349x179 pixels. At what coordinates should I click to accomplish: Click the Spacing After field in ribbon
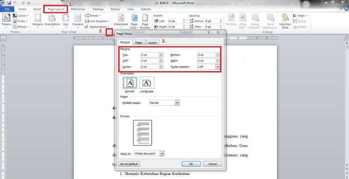(212, 27)
